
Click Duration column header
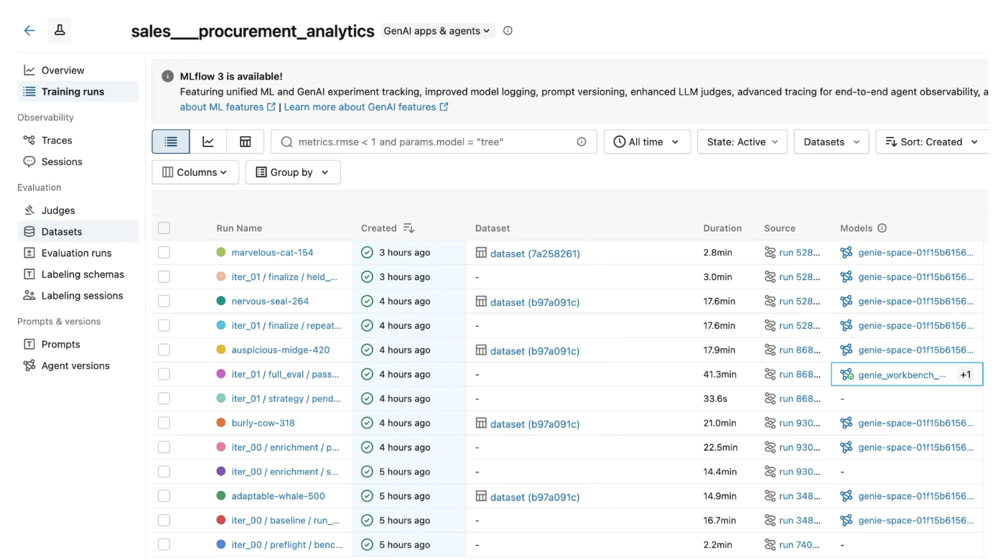[x=722, y=228]
